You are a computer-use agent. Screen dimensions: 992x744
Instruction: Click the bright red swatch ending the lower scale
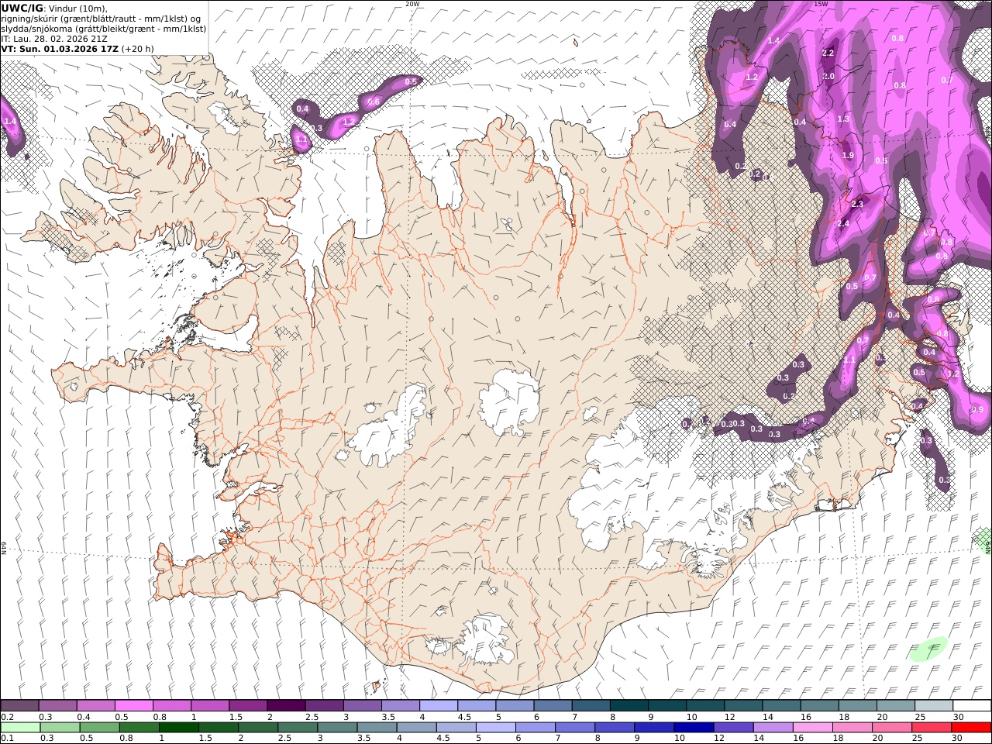tap(971, 727)
